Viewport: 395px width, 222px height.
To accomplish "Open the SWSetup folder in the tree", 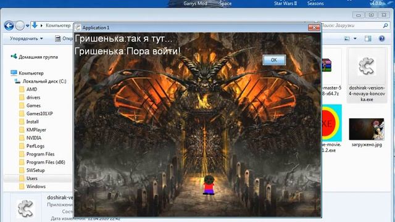I will click(x=36, y=170).
